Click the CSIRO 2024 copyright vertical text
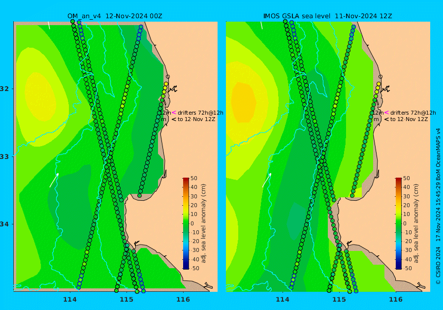Viewport: 443px width, 310px height. (x=438, y=265)
